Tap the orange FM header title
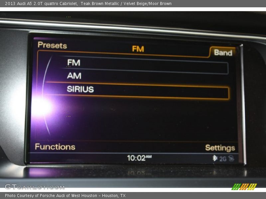 pyautogui.click(x=138, y=49)
